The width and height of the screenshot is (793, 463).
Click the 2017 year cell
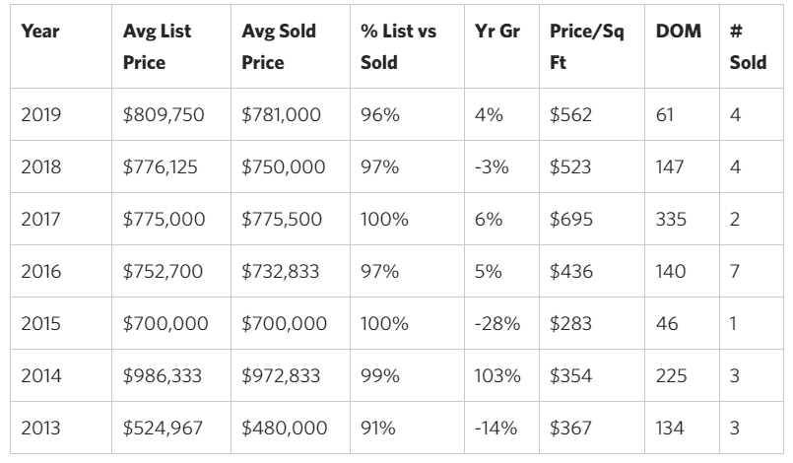[x=41, y=219]
